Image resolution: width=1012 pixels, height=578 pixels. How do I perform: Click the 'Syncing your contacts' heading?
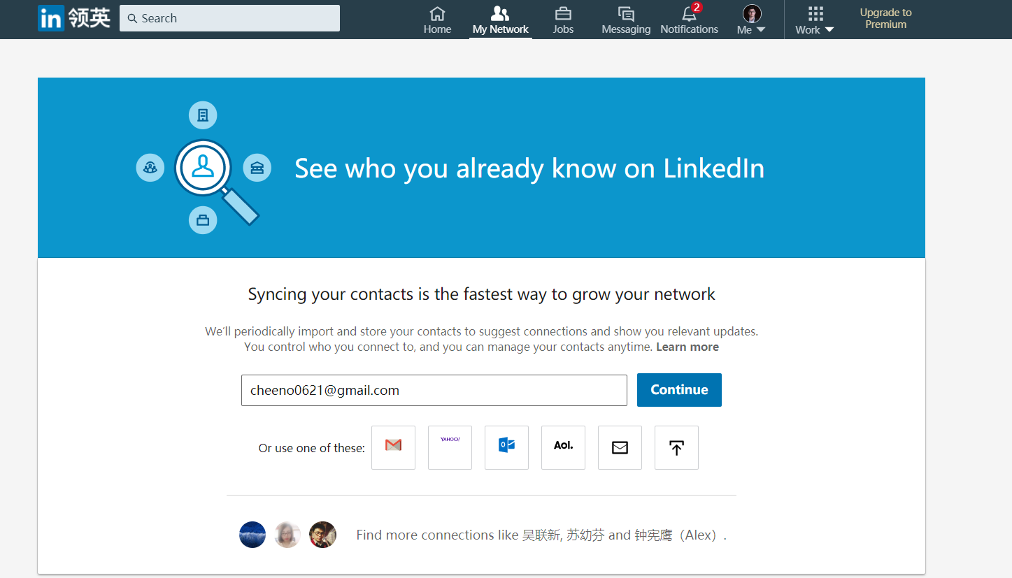click(x=481, y=294)
